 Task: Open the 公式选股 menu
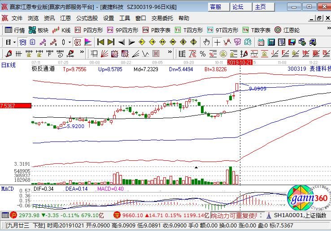pyautogui.click(x=87, y=18)
